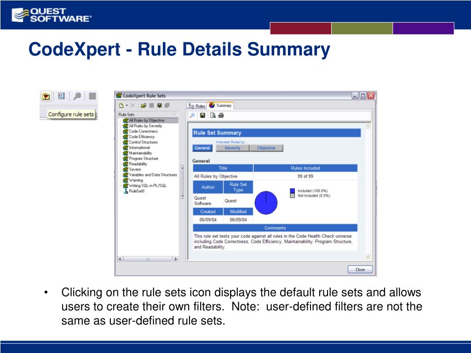Click the New rule set page icon
This screenshot has height=353, width=471.
[121, 105]
